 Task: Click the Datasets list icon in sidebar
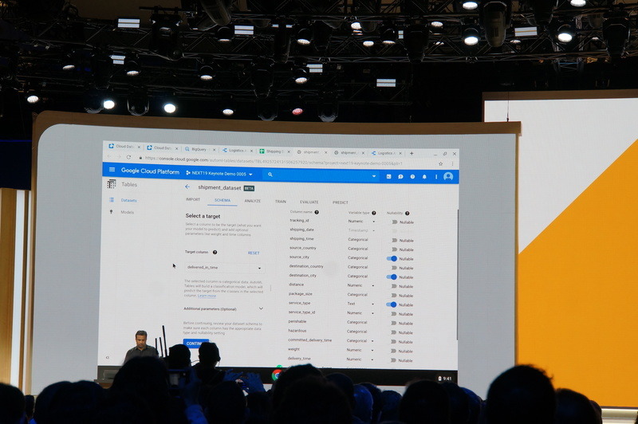(112, 200)
